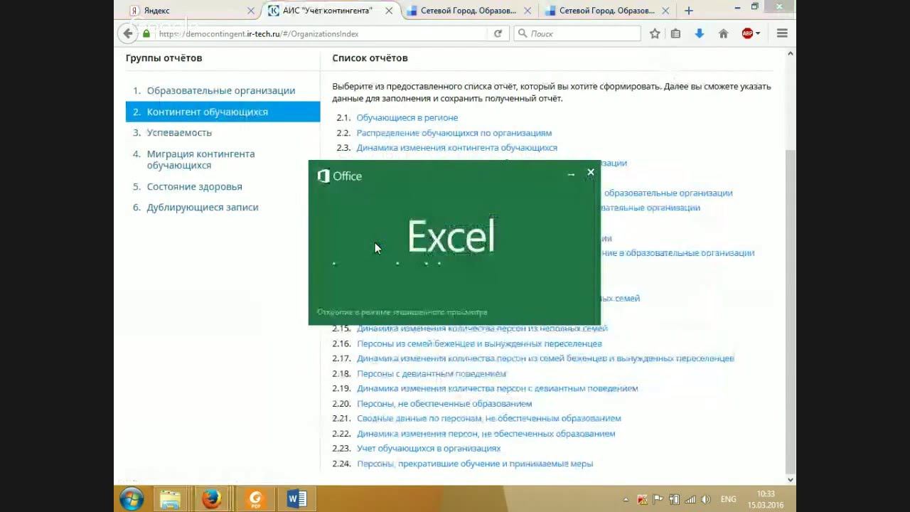910x512 pixels.
Task: Switch the ENG input language indicator
Action: coord(728,499)
